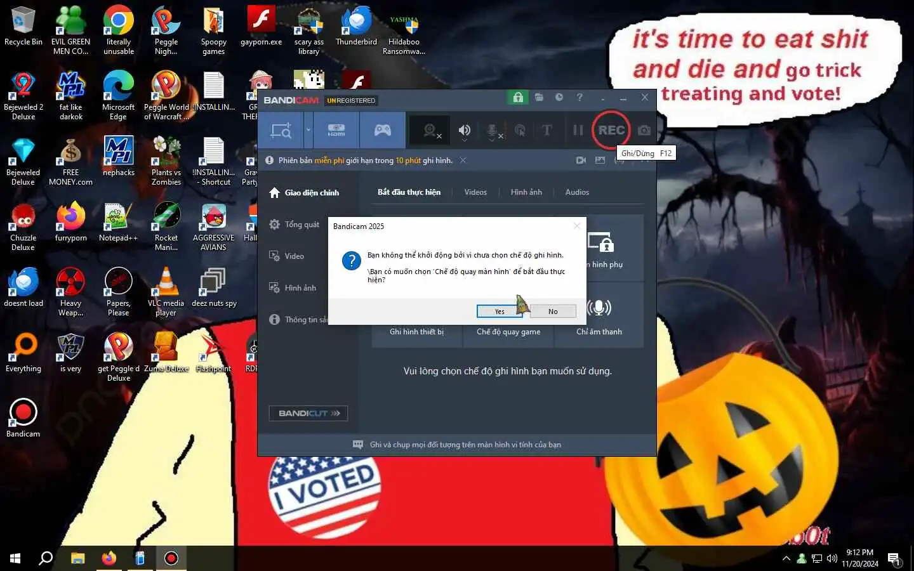Open the Windows Start menu
This screenshot has height=571, width=914.
[x=15, y=558]
